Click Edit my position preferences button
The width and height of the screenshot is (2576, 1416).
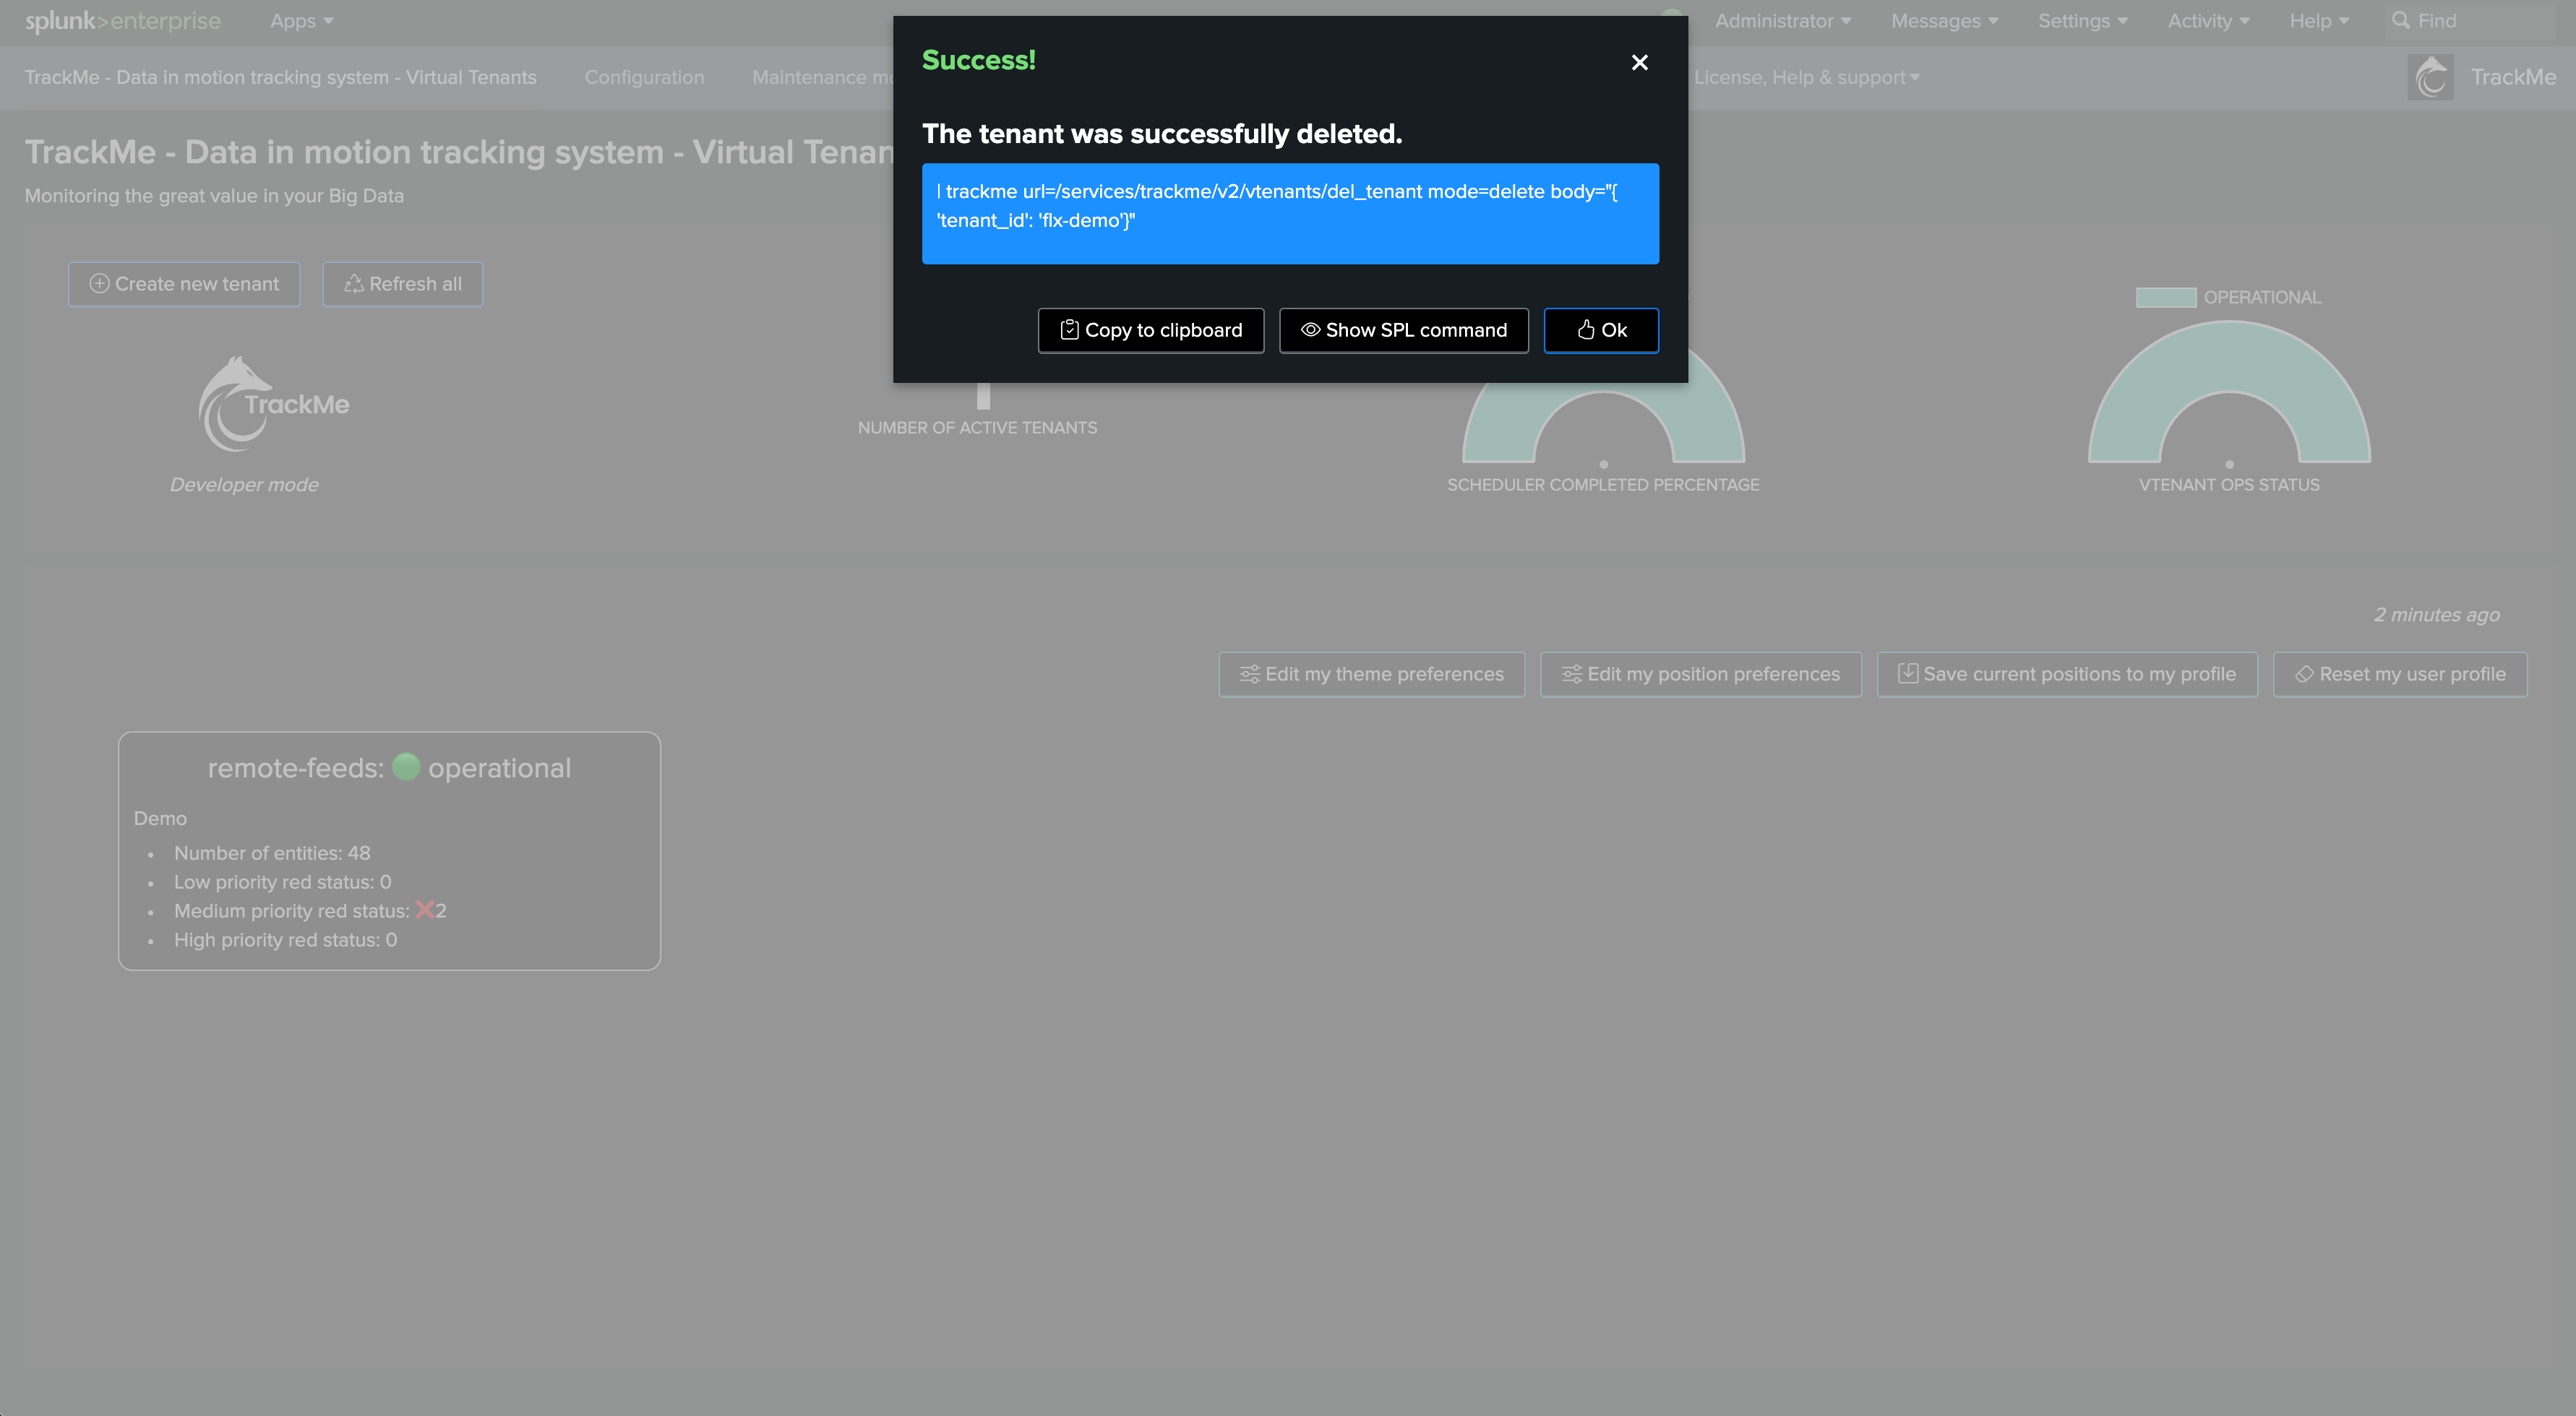pos(1700,675)
